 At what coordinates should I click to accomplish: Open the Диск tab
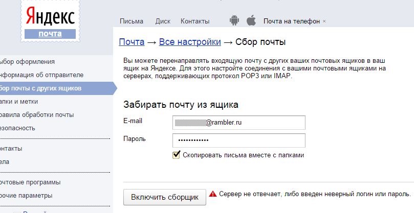pyautogui.click(x=163, y=21)
